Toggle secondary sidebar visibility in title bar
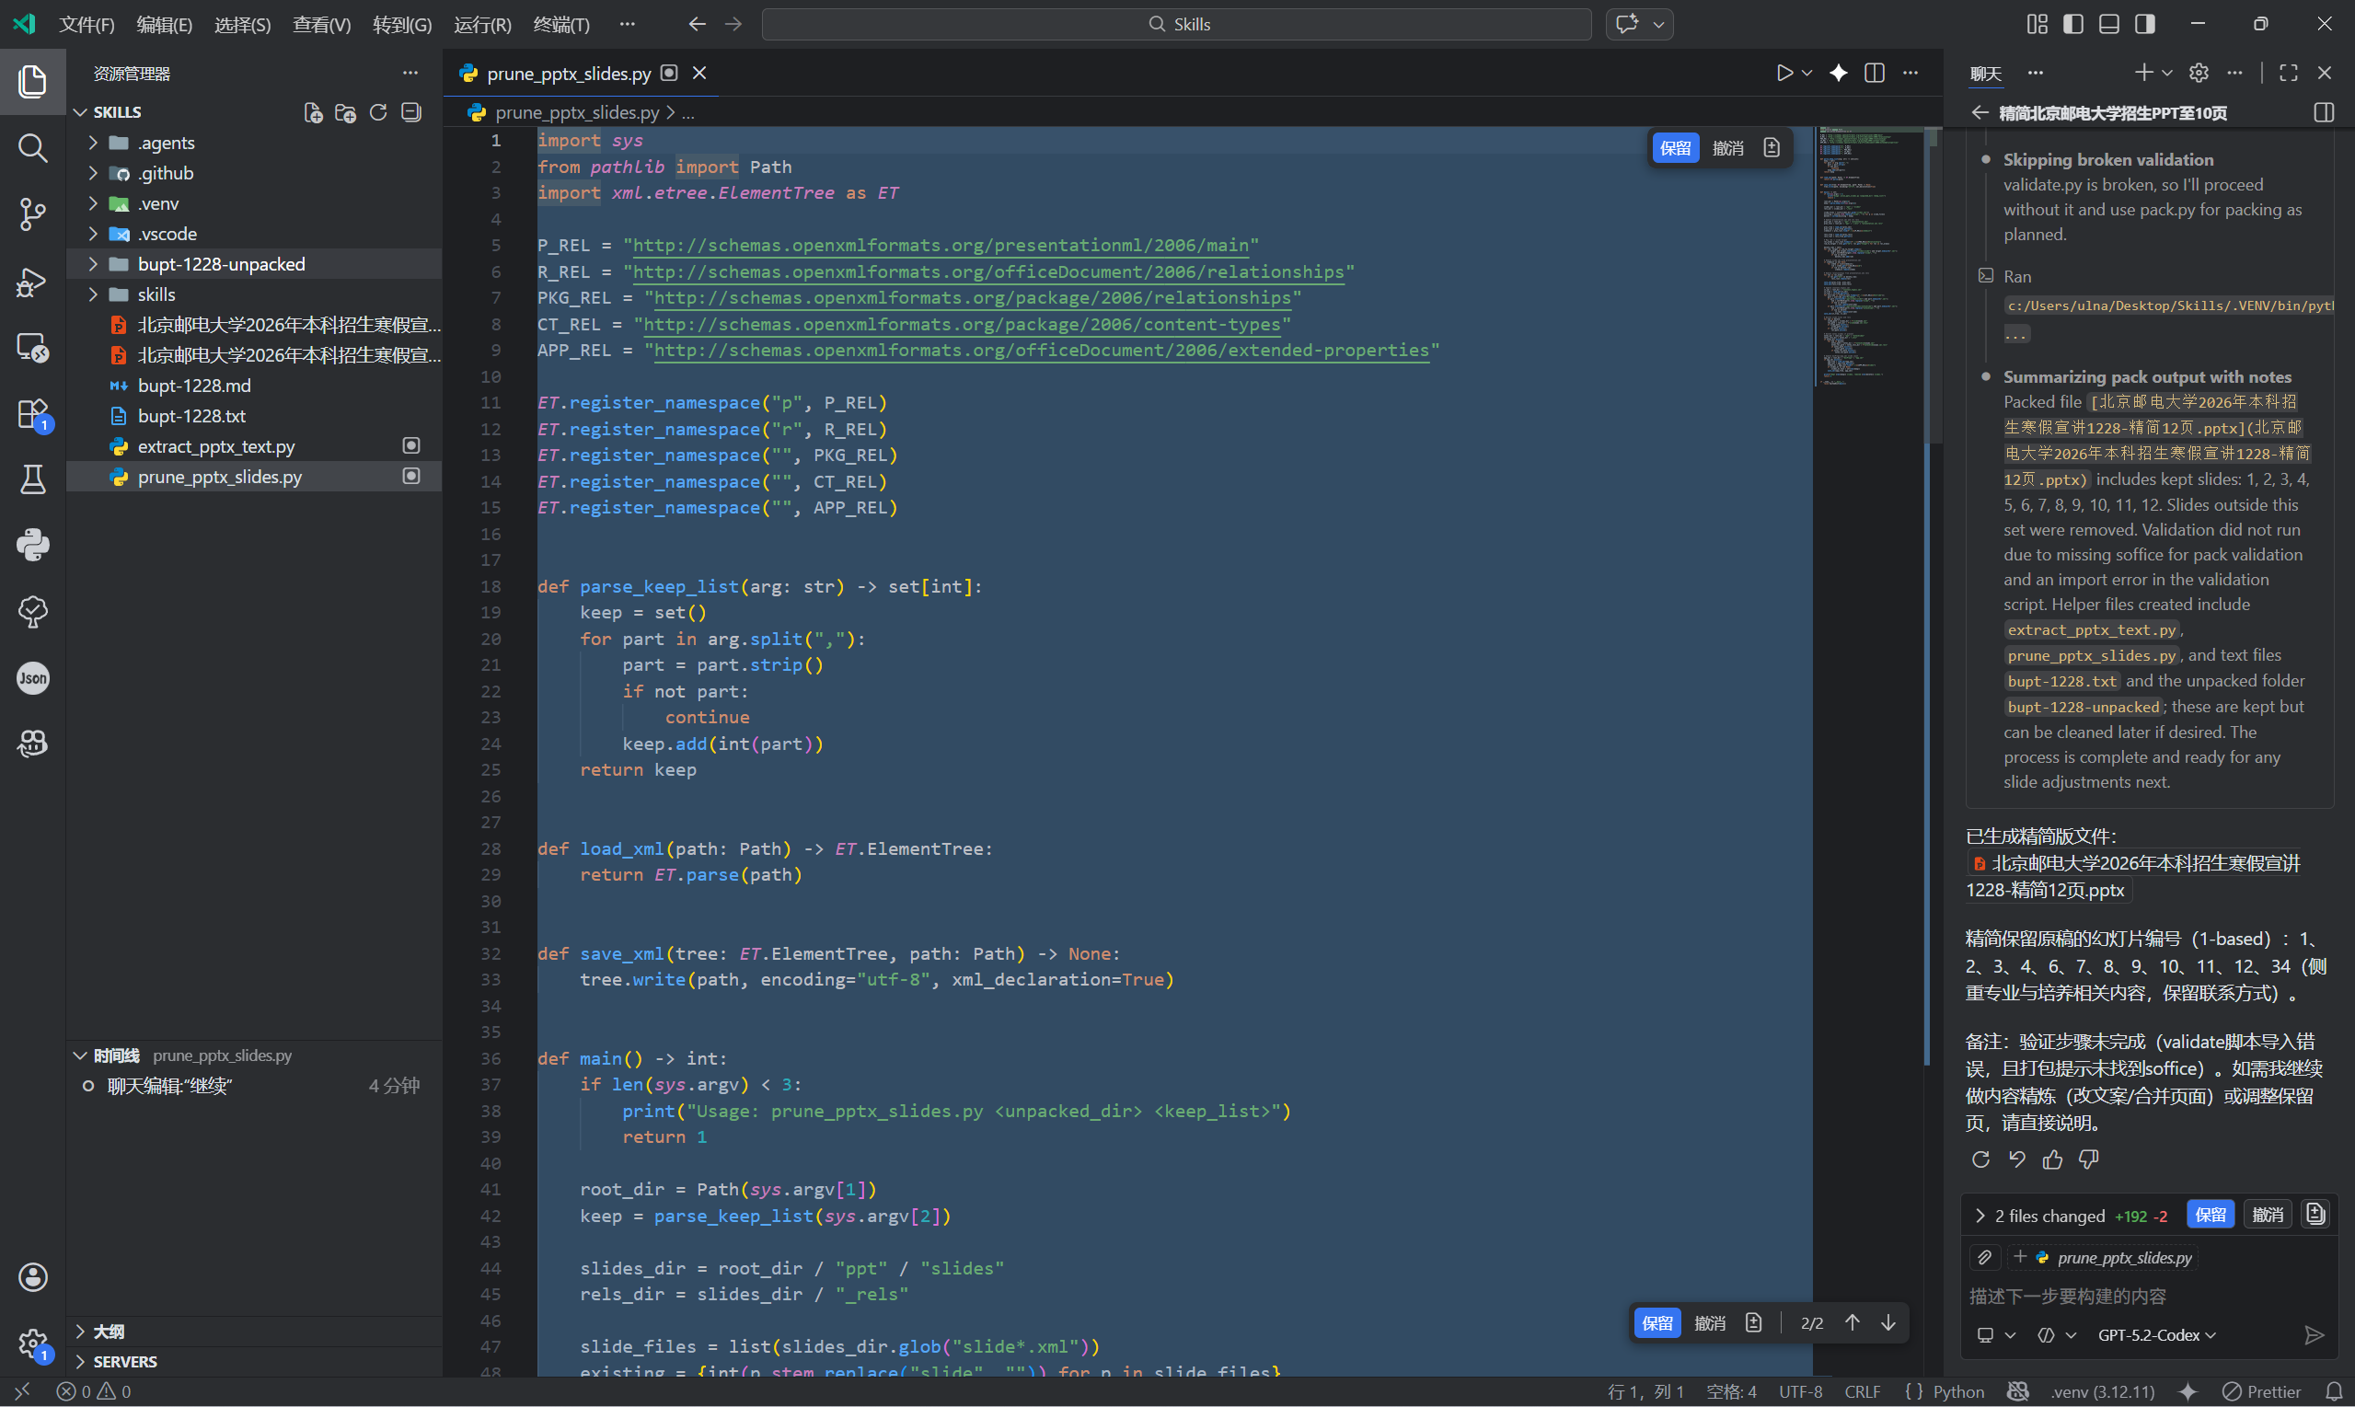The width and height of the screenshot is (2355, 1407). point(2145,24)
